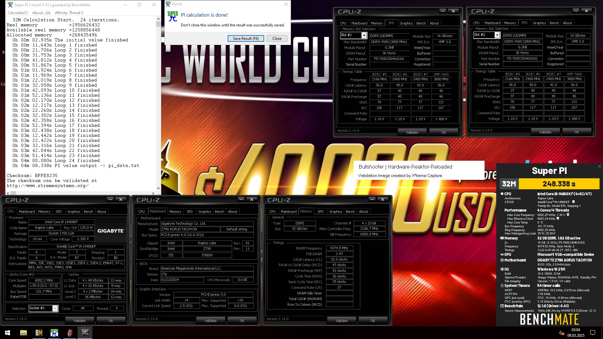Click the verified shield beside CPUID
The width and height of the screenshot is (603, 339).
(x=573, y=202)
